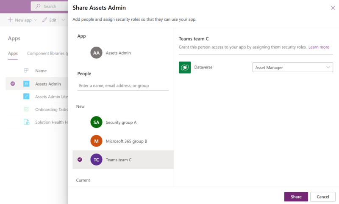Switch to the Apps tab

[13, 53]
